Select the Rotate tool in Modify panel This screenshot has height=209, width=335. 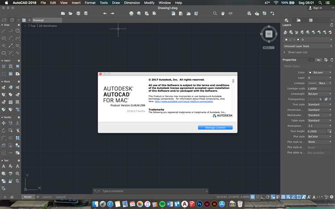(4, 130)
